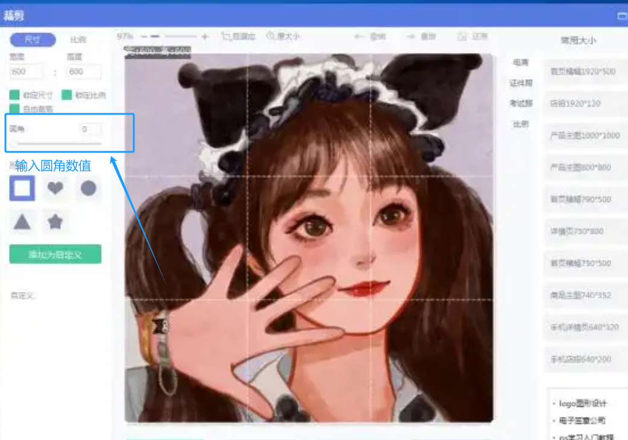Choose preset 产品主图1000*1000
Viewport: 628px width, 440px height.
(585, 136)
